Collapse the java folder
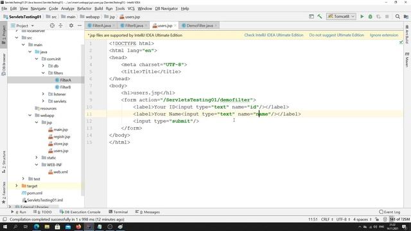Image resolution: width=411 pixels, height=231 pixels. [x=30, y=52]
